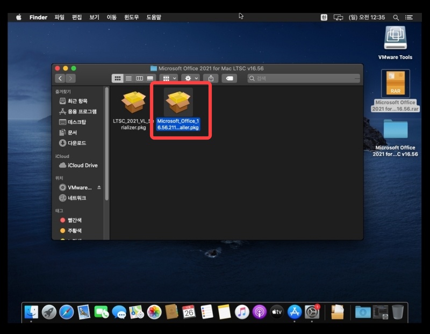The height and width of the screenshot is (334, 430).
Task: Click the display mirroring menu bar icon
Action: [x=338, y=17]
